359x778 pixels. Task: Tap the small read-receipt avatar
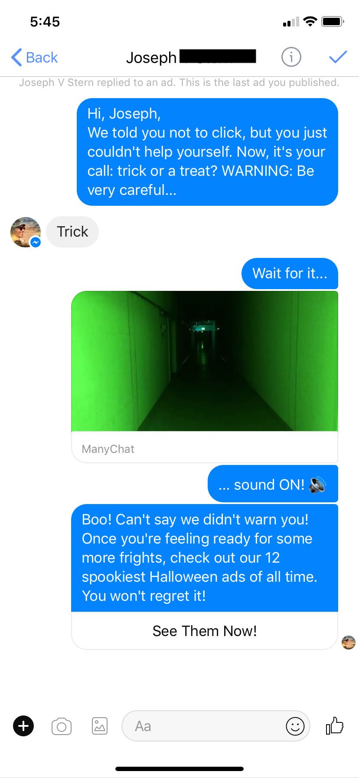[349, 642]
